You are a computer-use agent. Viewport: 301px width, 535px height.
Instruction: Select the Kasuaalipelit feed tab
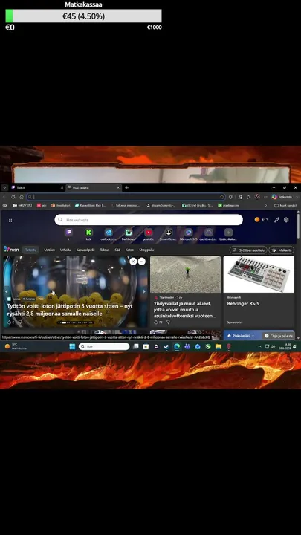click(x=85, y=250)
